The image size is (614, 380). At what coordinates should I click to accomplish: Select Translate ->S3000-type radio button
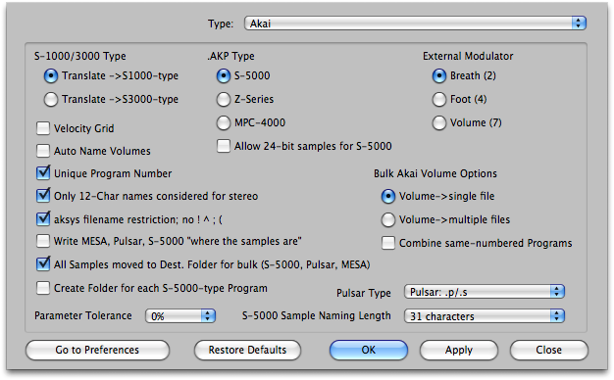click(x=51, y=99)
